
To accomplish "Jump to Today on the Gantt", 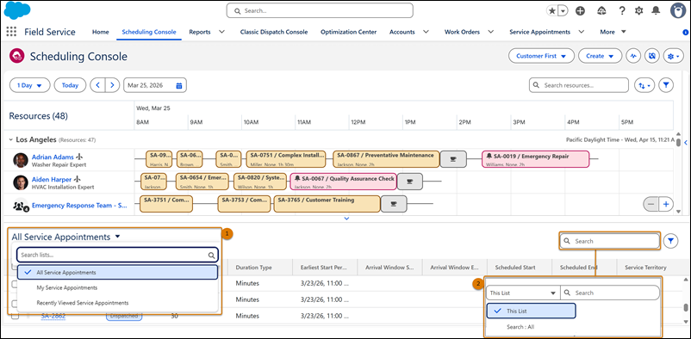I will [70, 85].
